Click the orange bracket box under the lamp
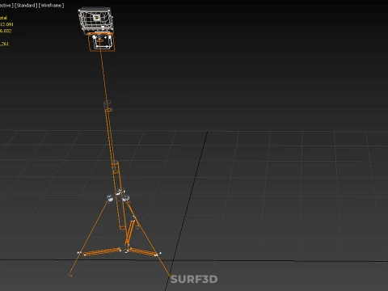 pos(102,42)
